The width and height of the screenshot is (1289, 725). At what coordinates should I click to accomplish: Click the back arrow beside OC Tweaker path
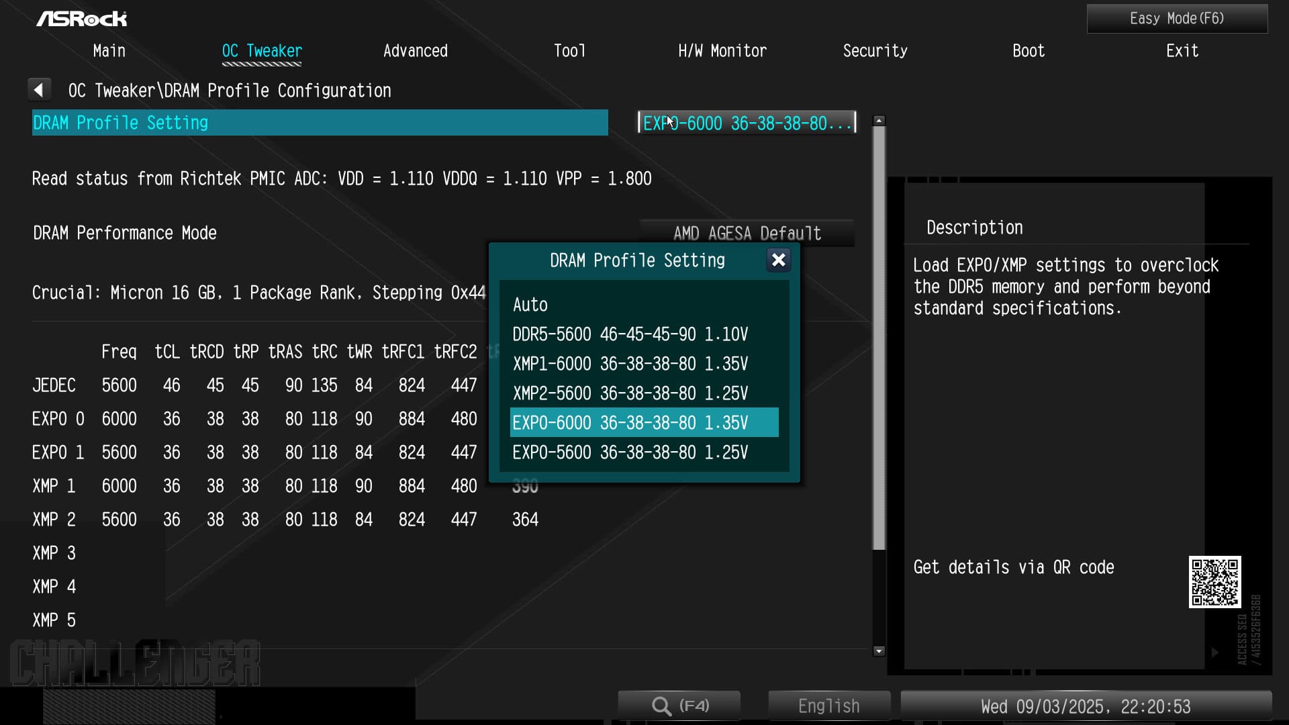pos(39,90)
